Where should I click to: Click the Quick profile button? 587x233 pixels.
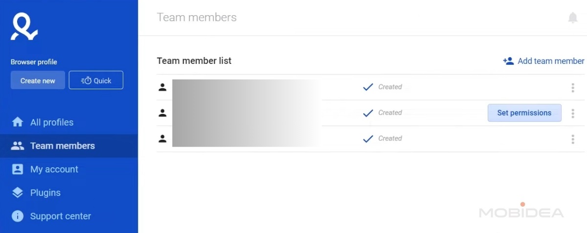click(x=96, y=80)
